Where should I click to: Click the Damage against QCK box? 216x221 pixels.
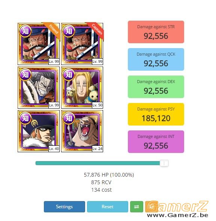[156, 59]
